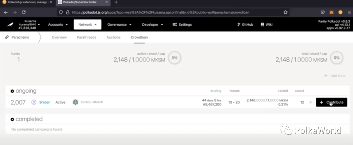Image resolution: width=353 pixels, height=145 pixels.
Task: Expand the Governance dropdown menu
Action: click(119, 24)
